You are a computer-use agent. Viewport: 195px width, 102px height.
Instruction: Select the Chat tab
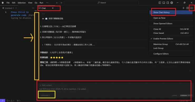(x=44, y=8)
